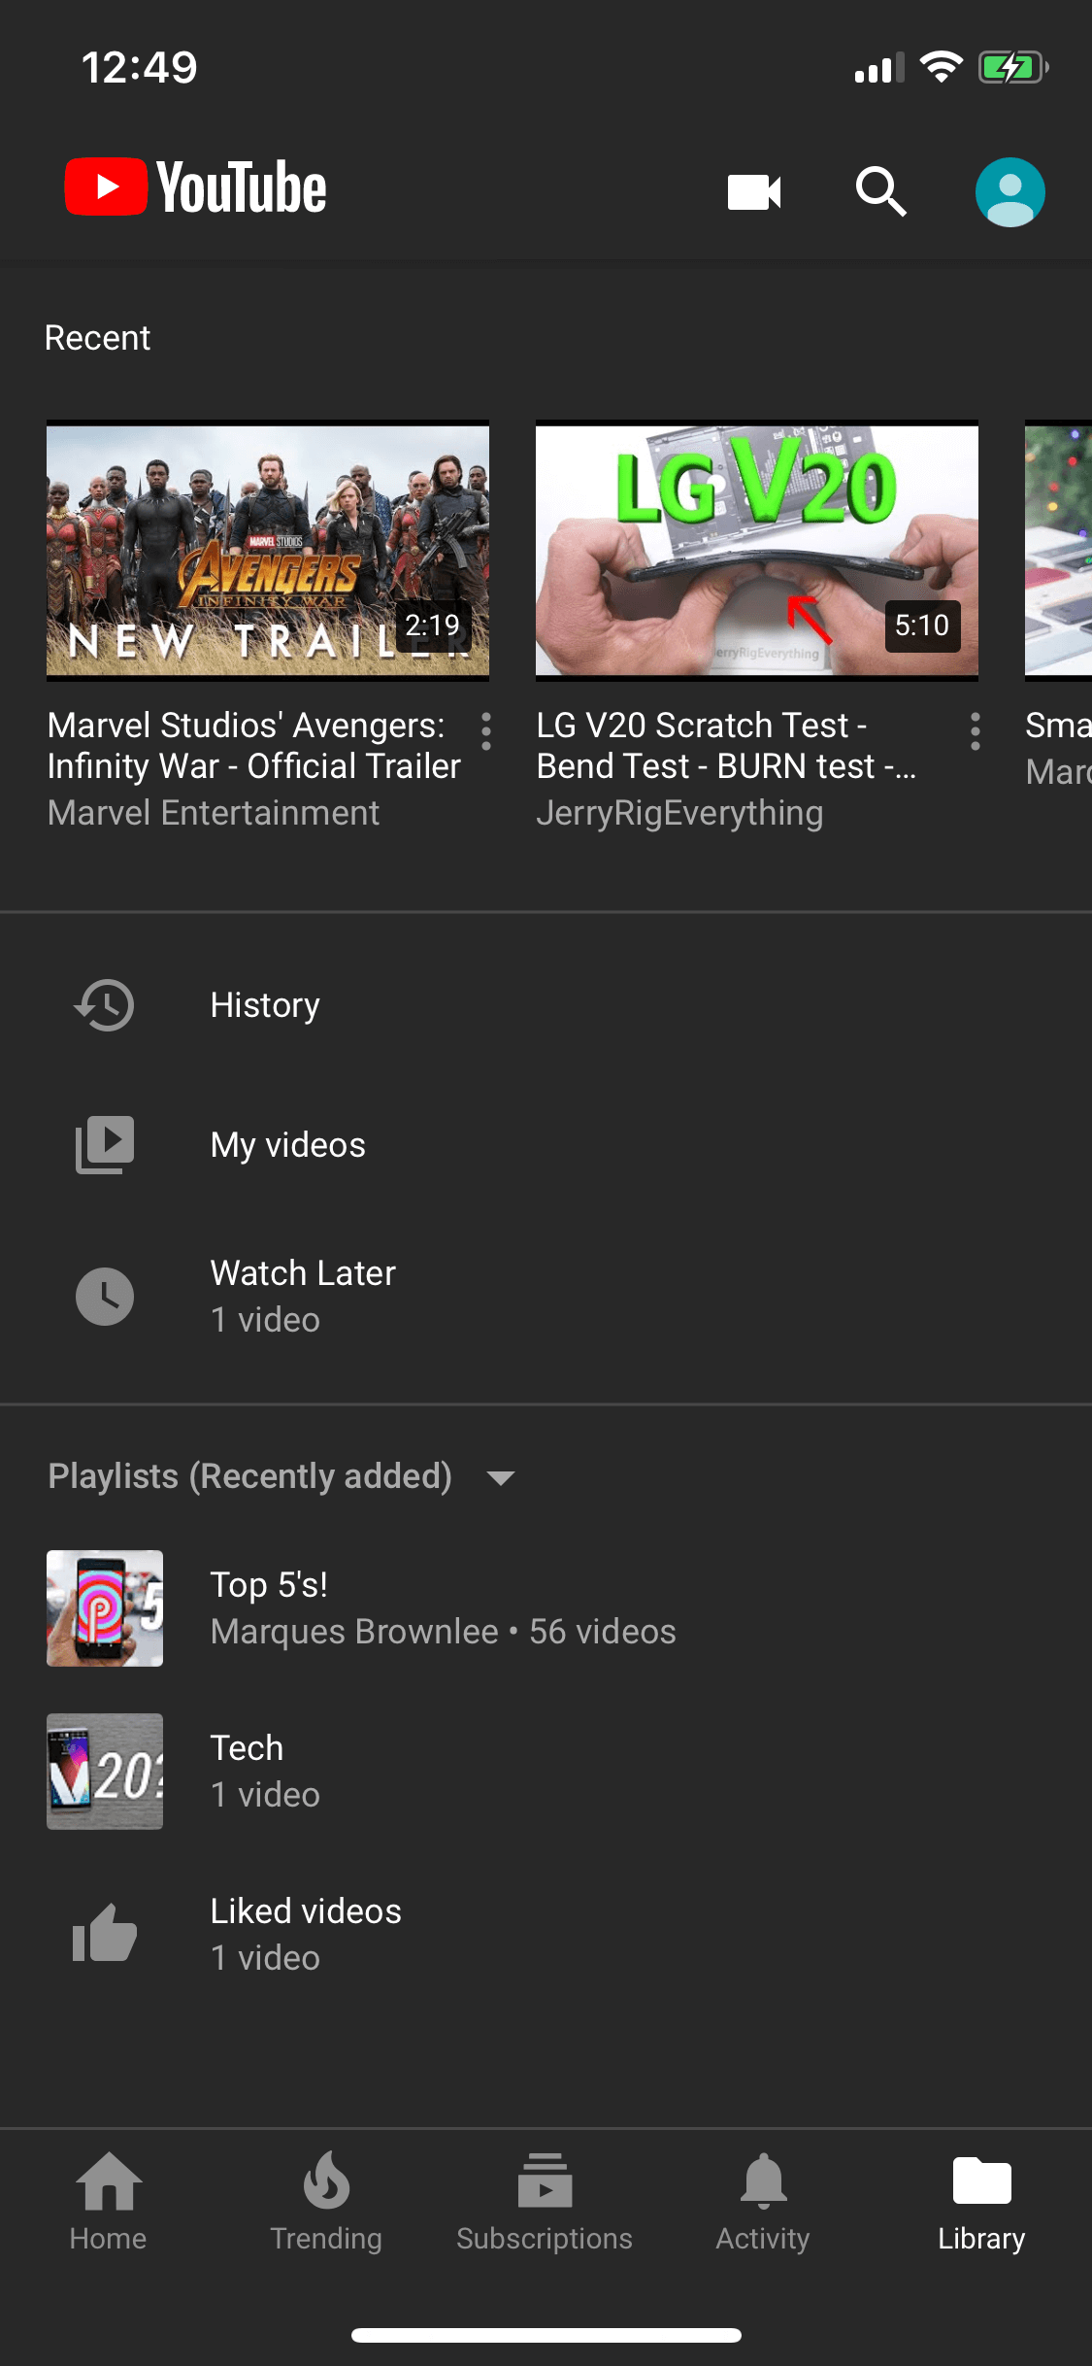Tap the 2:19 duration badge
This screenshot has height=2366, width=1092.
[x=433, y=625]
